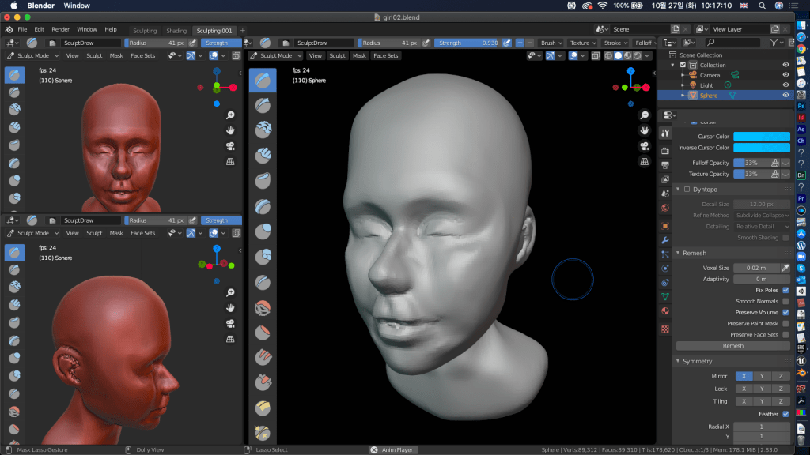Click the pan hand icon in main viewport
This screenshot has width=810, height=455.
(x=644, y=130)
